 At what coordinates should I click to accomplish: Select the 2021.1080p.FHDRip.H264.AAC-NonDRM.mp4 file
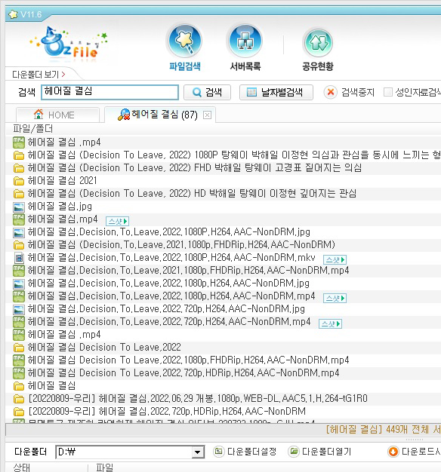(x=223, y=271)
